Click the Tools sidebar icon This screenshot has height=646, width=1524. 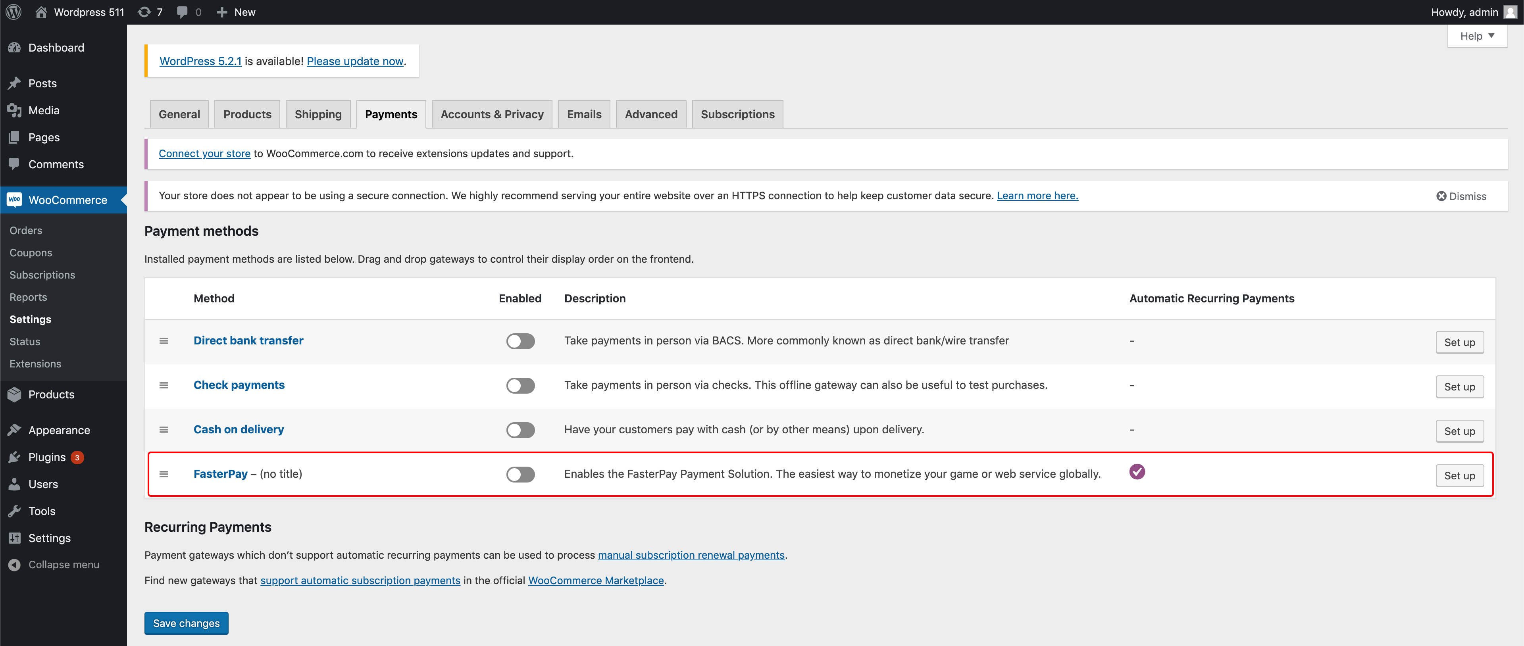pyautogui.click(x=17, y=510)
